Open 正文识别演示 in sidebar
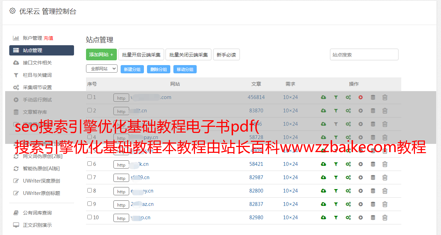Image resolution: width=441 pixels, height=235 pixels. click(37, 225)
